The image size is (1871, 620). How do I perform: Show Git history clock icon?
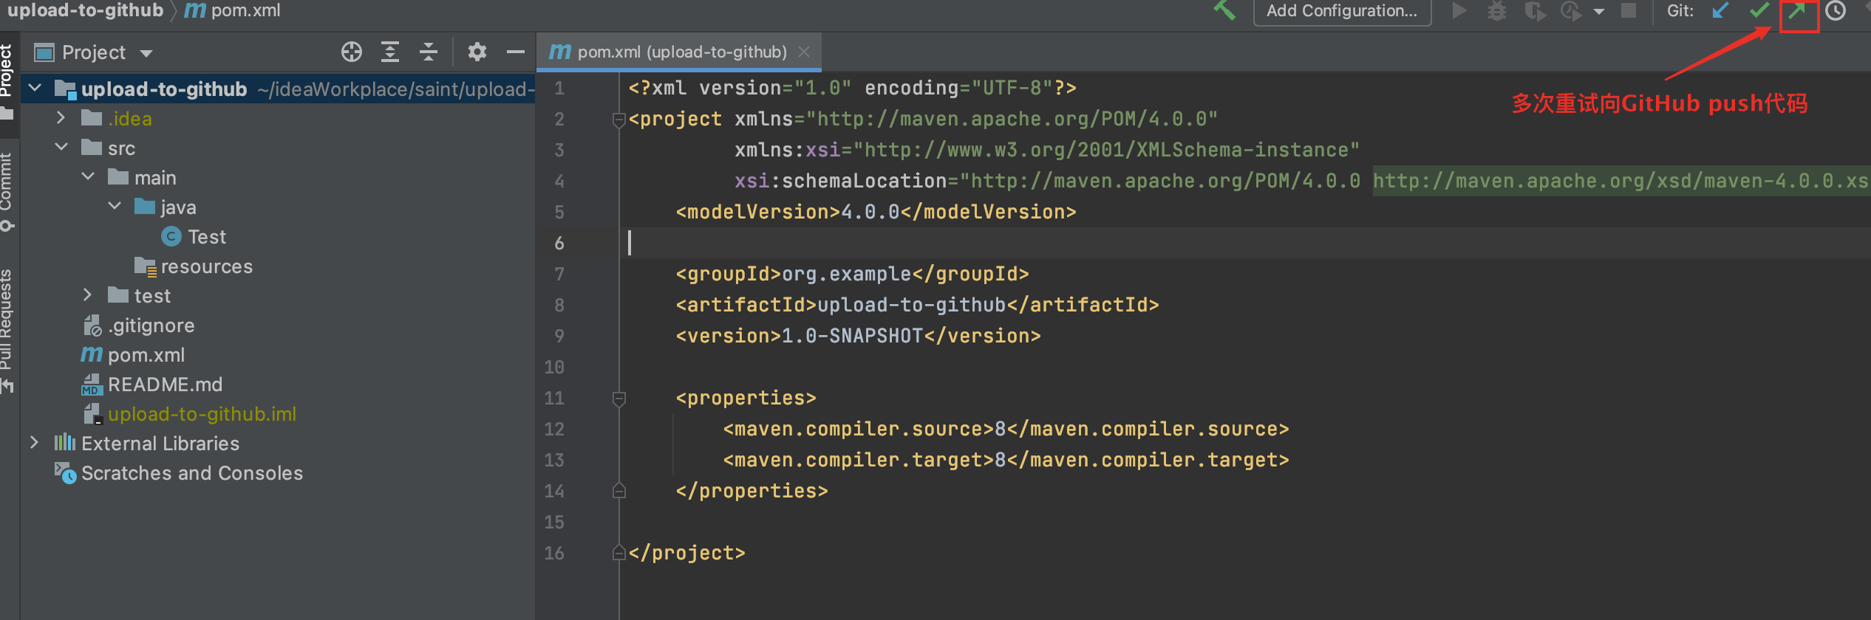[1836, 11]
